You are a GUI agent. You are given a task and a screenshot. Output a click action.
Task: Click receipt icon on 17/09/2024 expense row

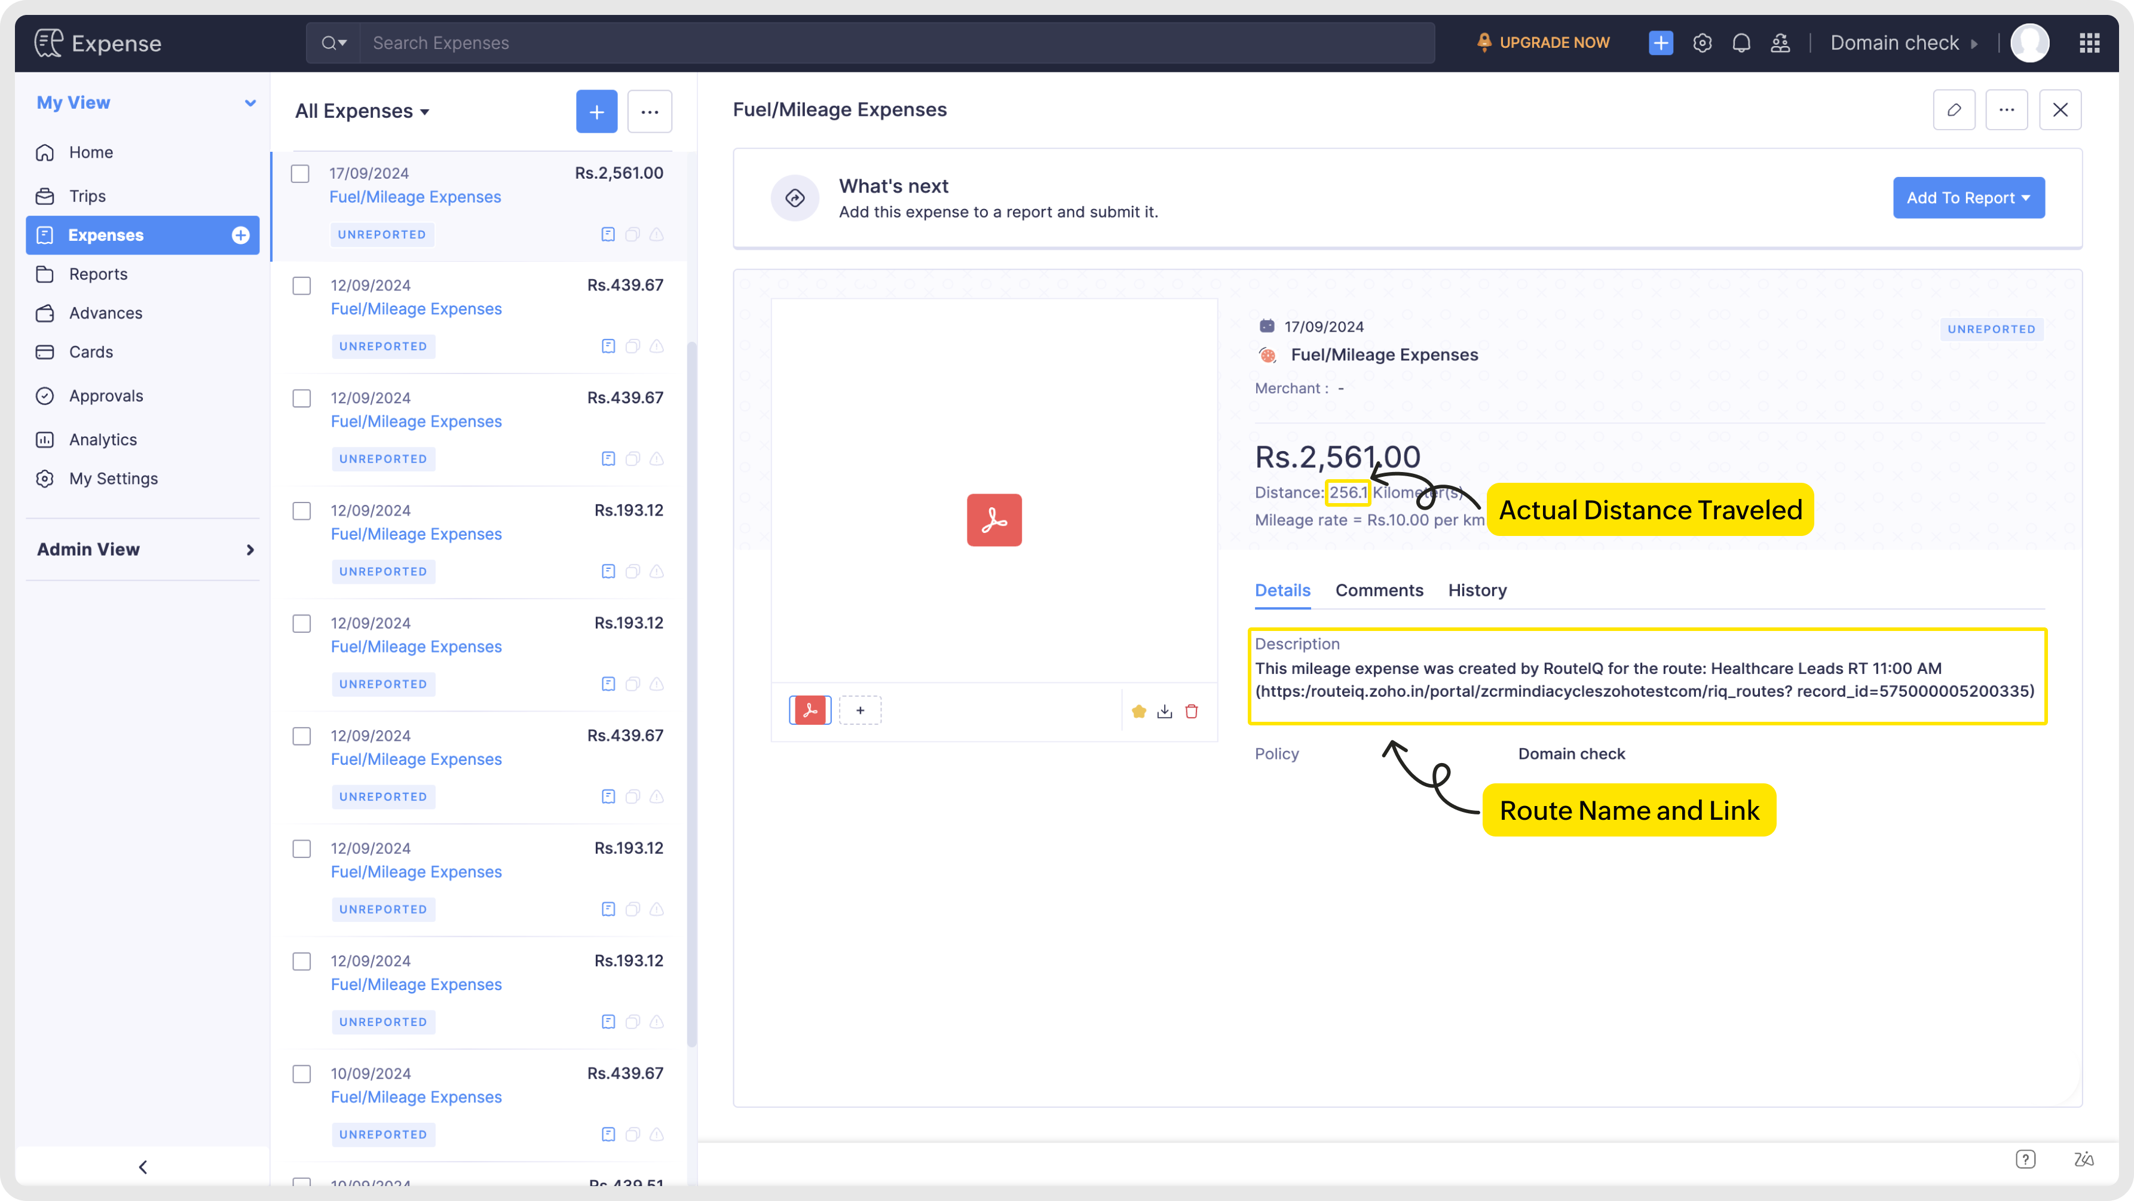[x=608, y=234]
